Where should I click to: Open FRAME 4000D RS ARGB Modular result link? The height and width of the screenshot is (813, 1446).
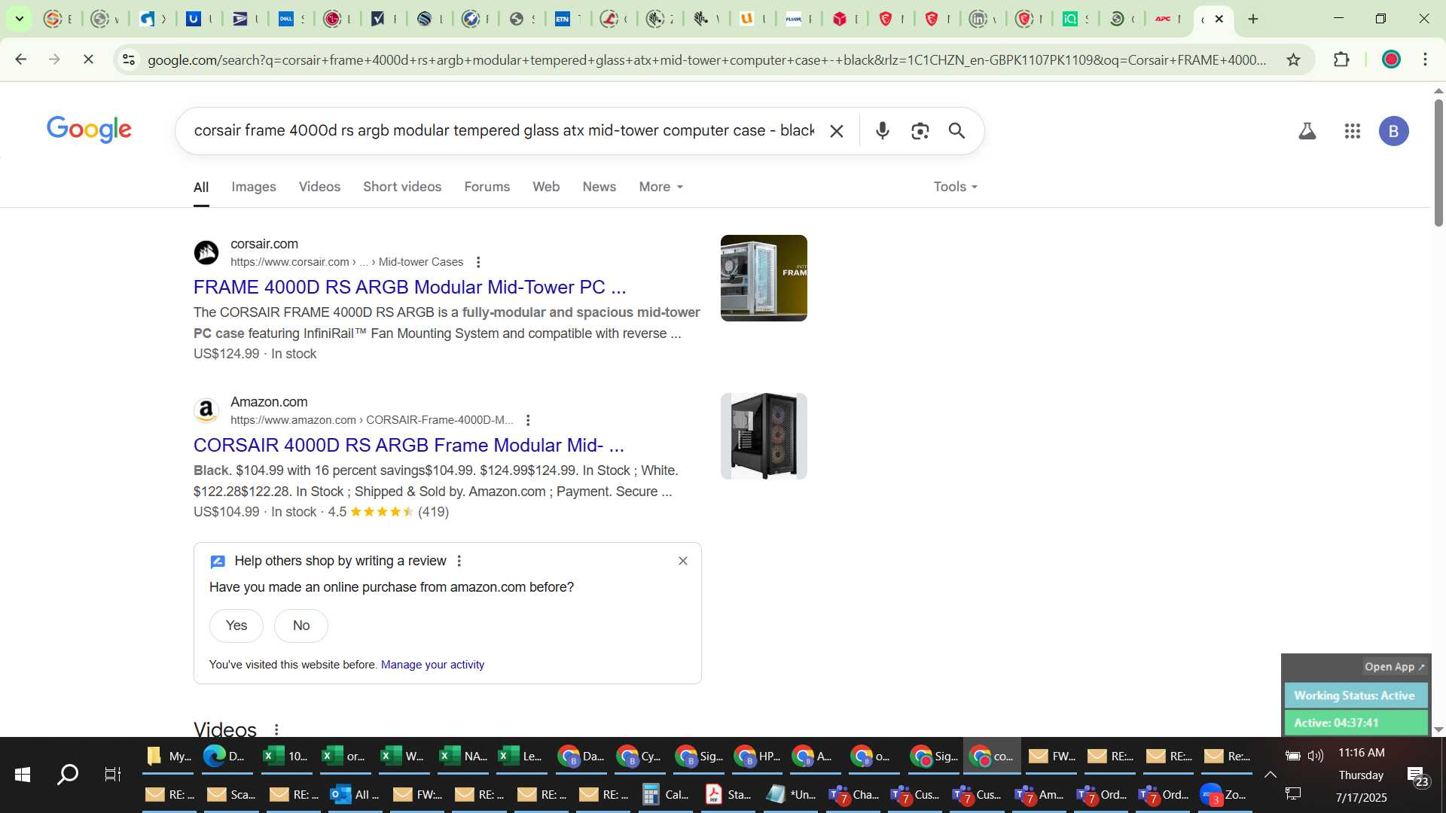410,287
